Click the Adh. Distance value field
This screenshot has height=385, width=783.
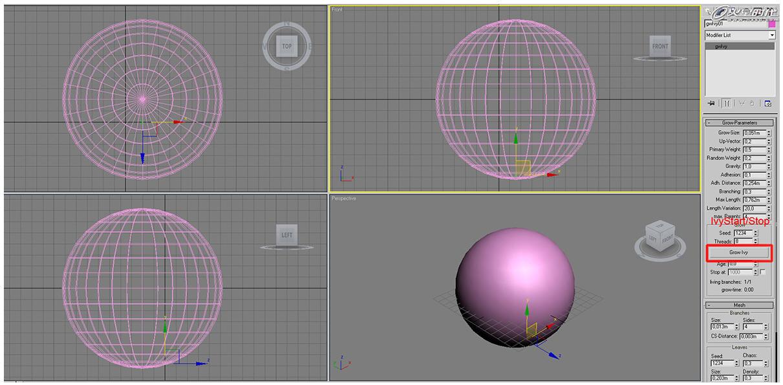[x=755, y=183]
